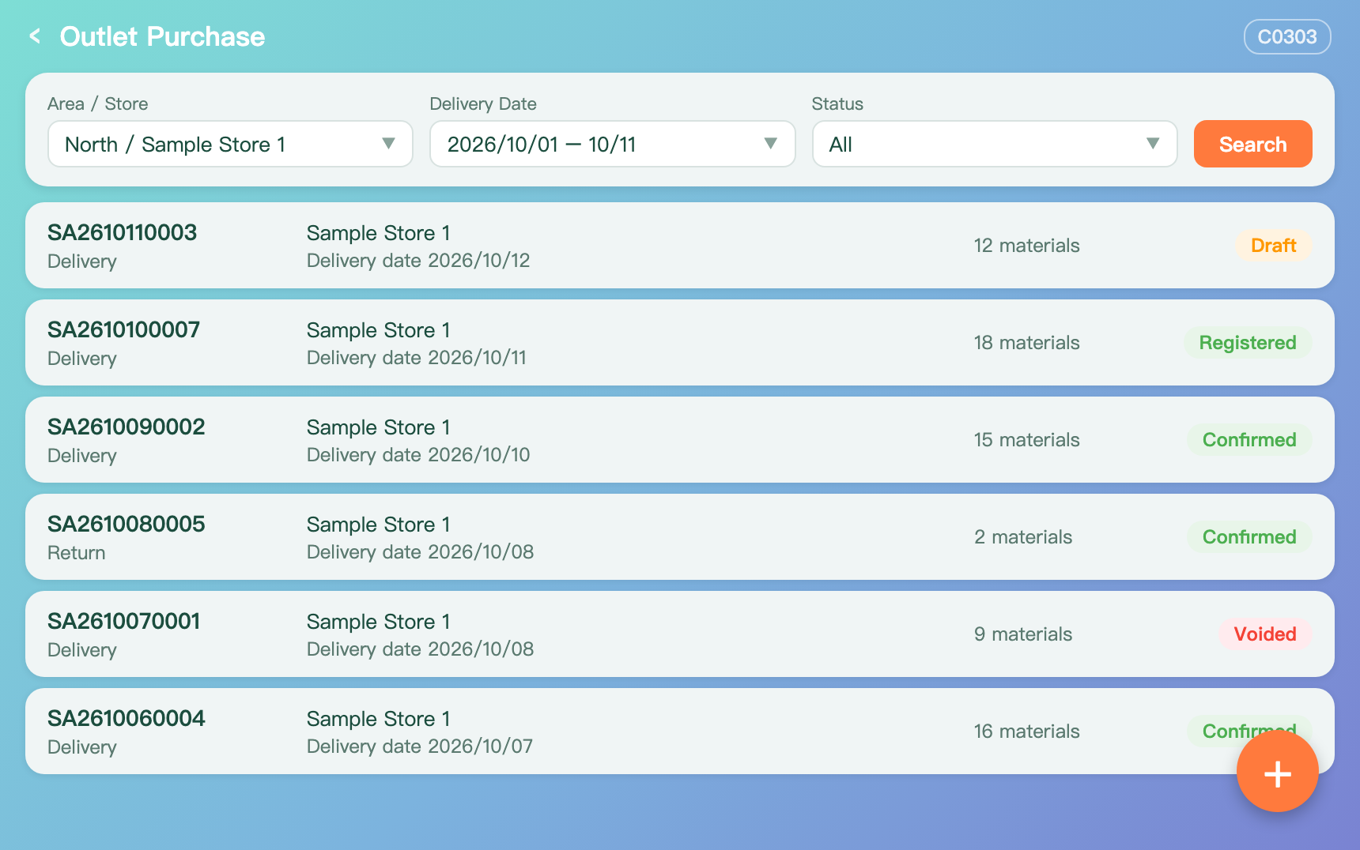Click the C0303 badge
Viewport: 1360px width, 850px height.
pyautogui.click(x=1287, y=37)
